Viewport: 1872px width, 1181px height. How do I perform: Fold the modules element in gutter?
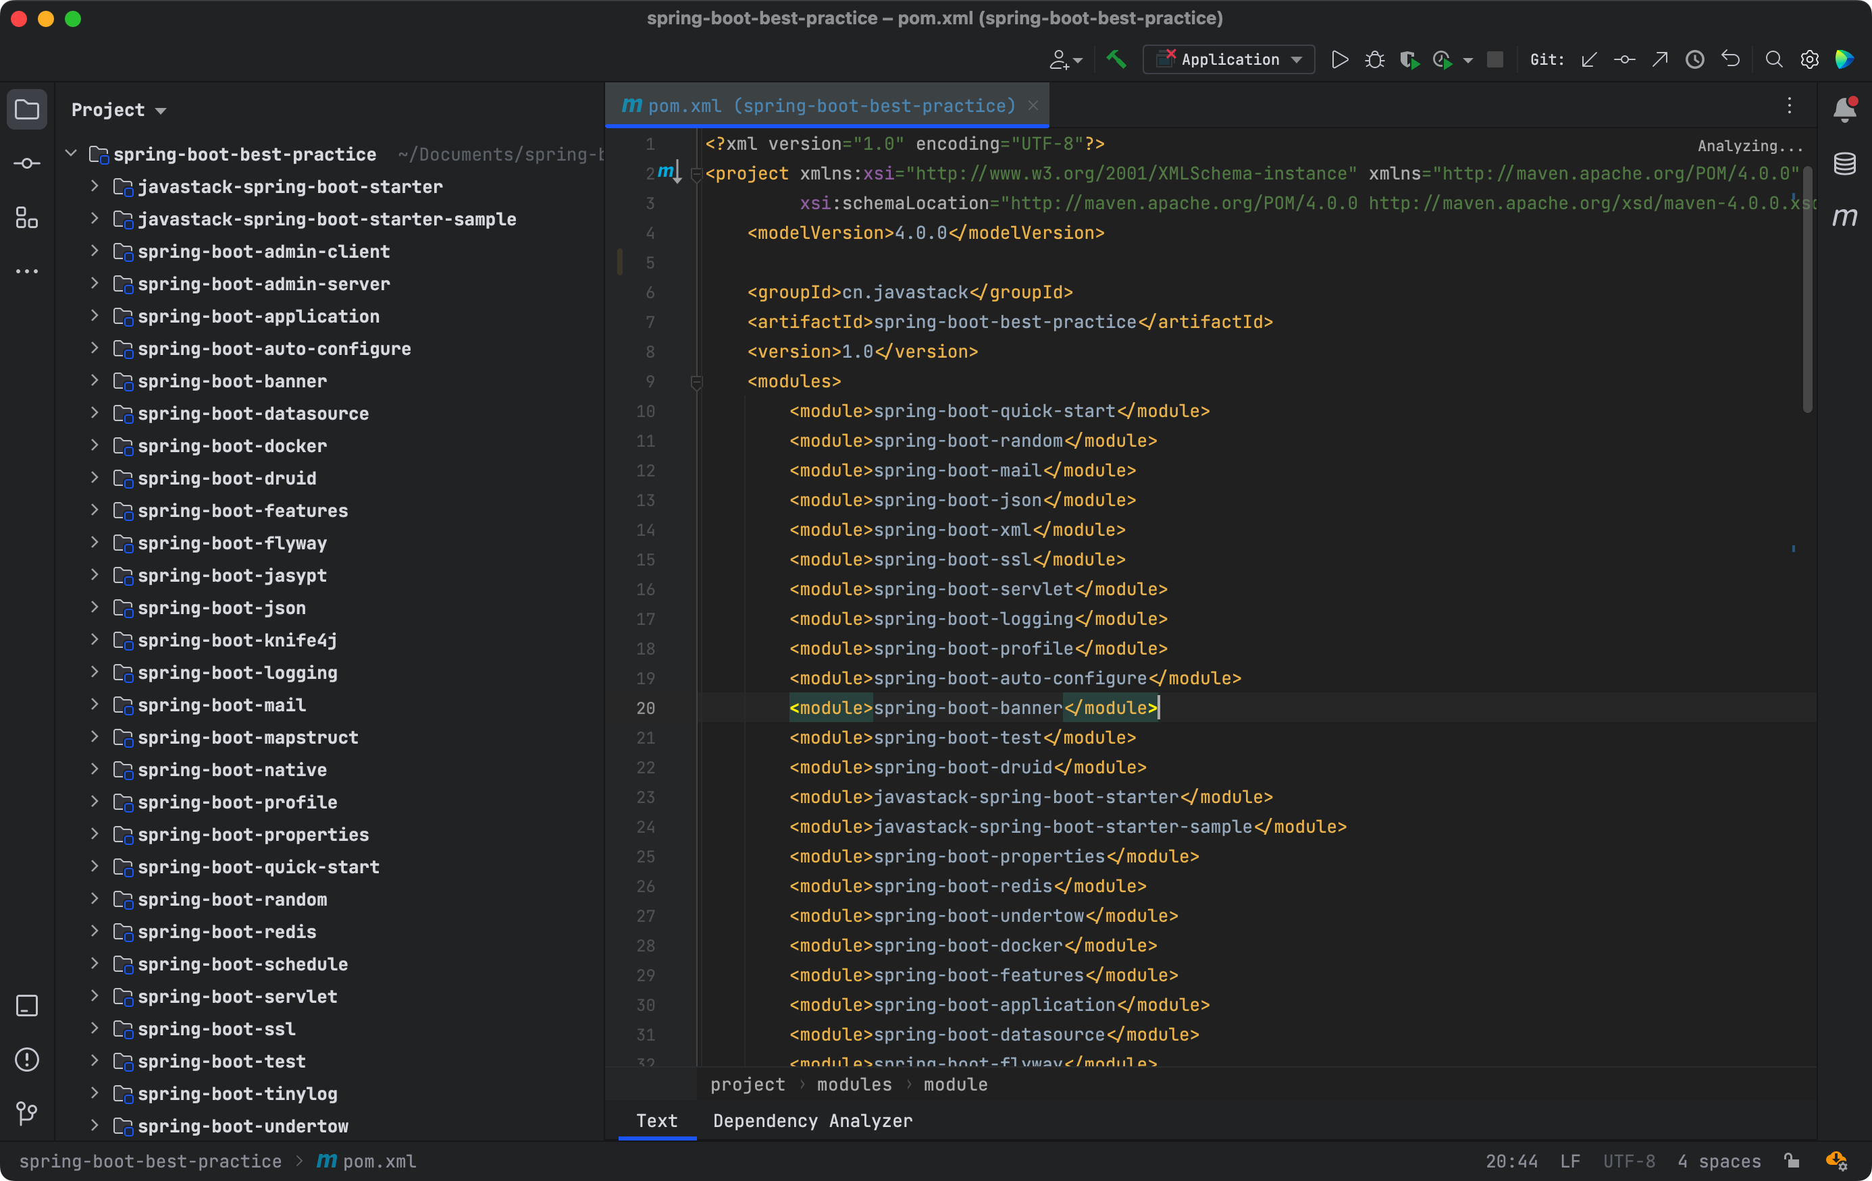coord(696,381)
